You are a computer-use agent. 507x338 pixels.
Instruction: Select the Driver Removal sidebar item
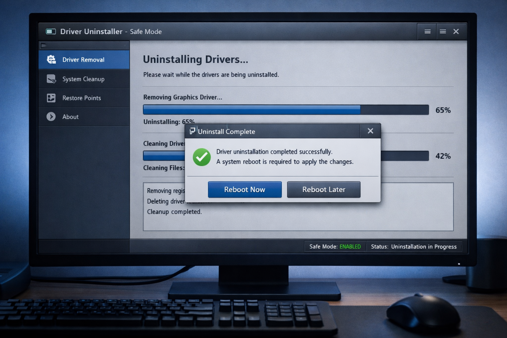click(84, 60)
